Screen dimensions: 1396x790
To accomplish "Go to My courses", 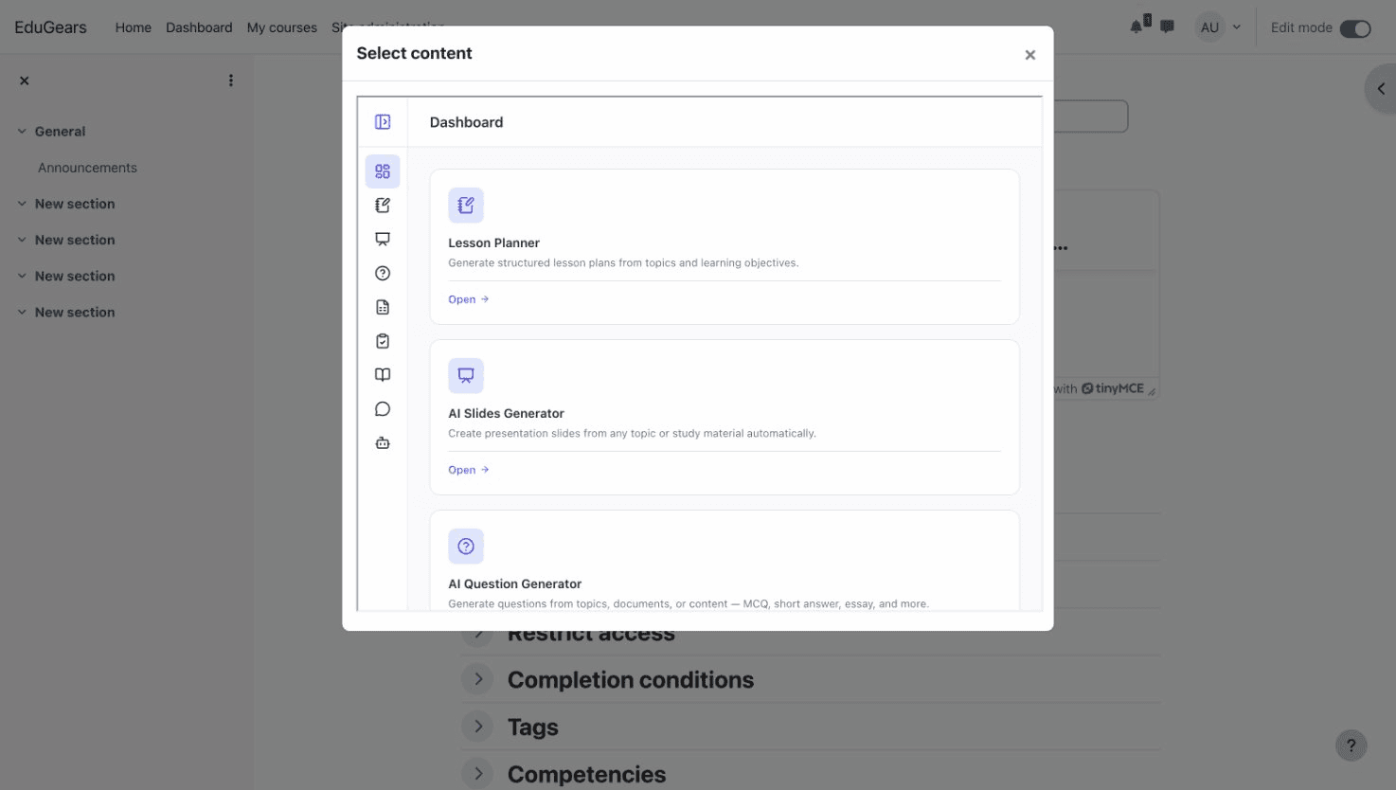I will pyautogui.click(x=281, y=27).
